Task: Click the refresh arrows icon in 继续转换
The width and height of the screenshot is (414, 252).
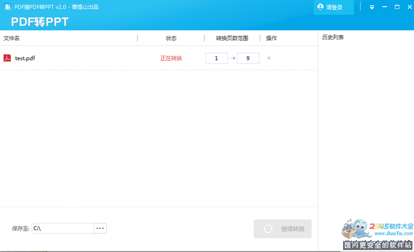Action: tap(268, 229)
